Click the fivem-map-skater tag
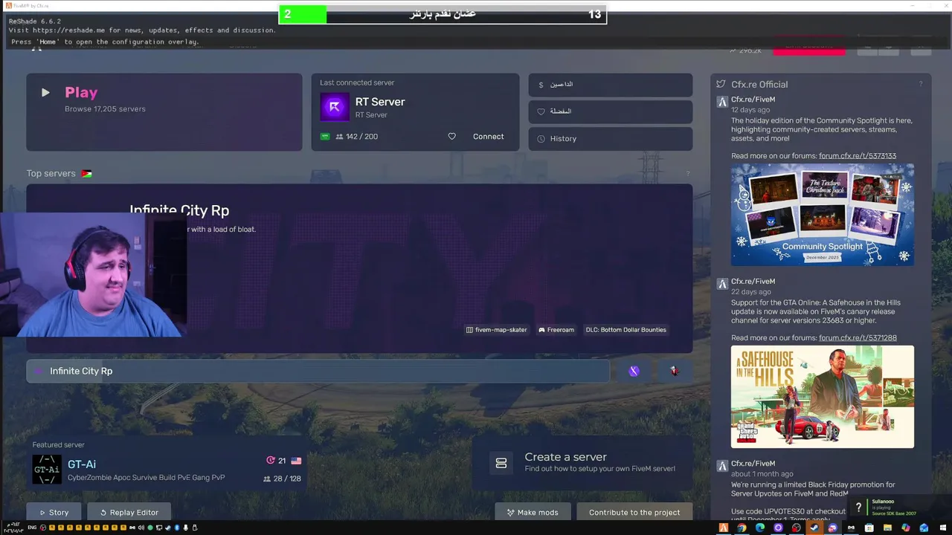The width and height of the screenshot is (952, 535). [496, 330]
